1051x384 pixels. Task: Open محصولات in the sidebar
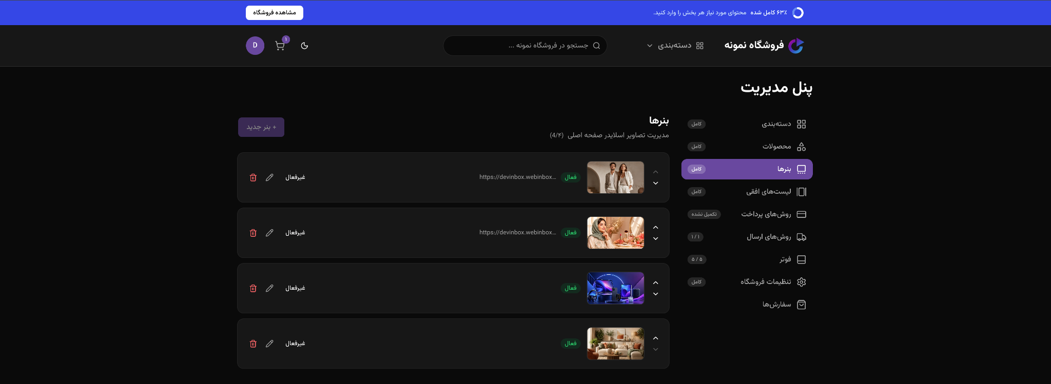pyautogui.click(x=747, y=147)
